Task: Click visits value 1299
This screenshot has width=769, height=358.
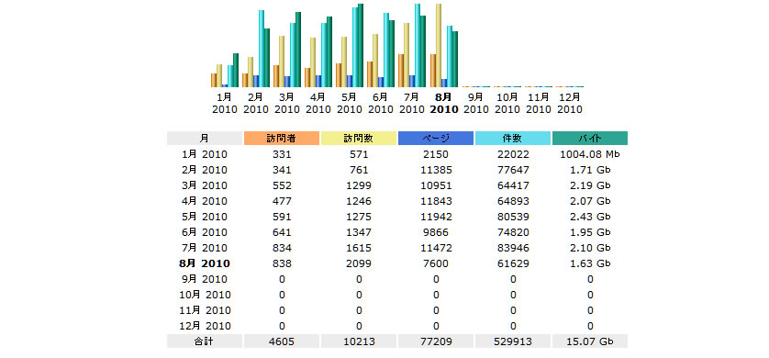Action: click(359, 185)
